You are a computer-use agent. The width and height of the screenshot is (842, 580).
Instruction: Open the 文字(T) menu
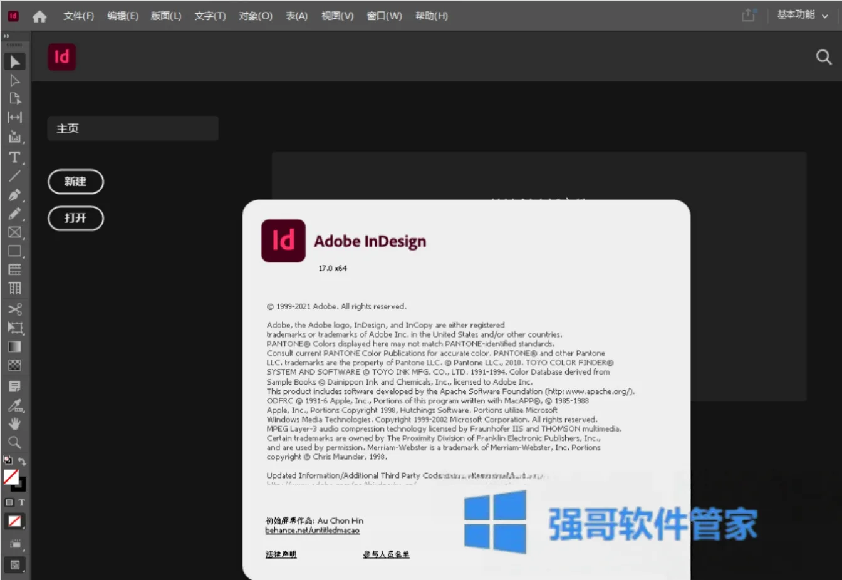point(210,16)
